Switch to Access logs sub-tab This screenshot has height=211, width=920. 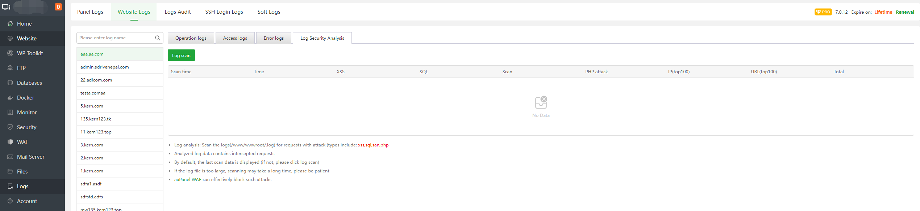(235, 38)
